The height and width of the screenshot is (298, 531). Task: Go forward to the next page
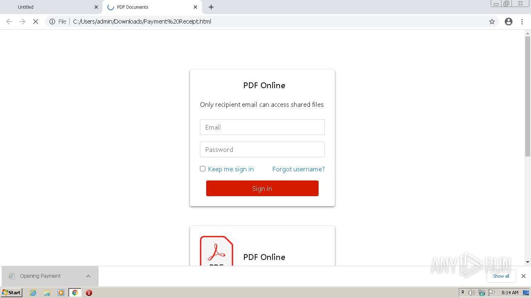[22, 22]
